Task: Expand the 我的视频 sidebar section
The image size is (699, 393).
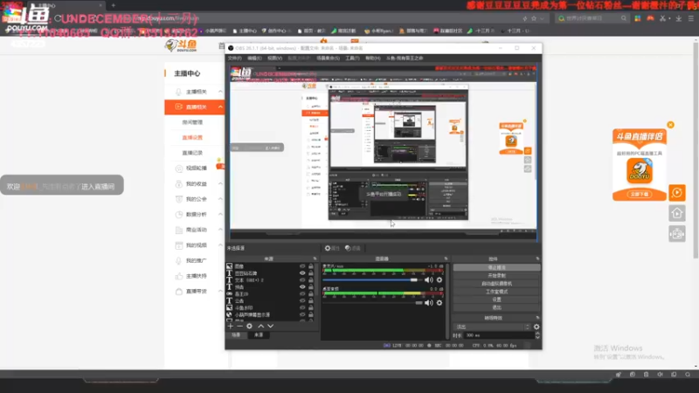Action: (x=220, y=245)
